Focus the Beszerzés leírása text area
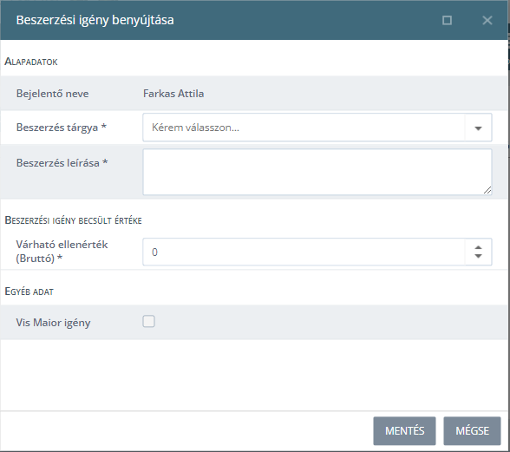 pyautogui.click(x=317, y=172)
